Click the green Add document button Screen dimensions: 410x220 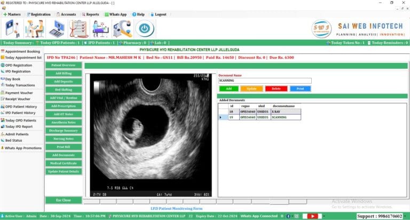pyautogui.click(x=229, y=89)
